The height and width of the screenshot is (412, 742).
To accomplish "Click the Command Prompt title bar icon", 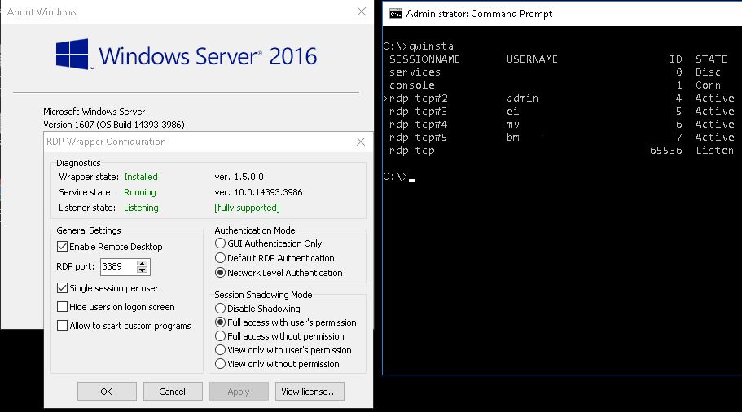I will tap(396, 14).
